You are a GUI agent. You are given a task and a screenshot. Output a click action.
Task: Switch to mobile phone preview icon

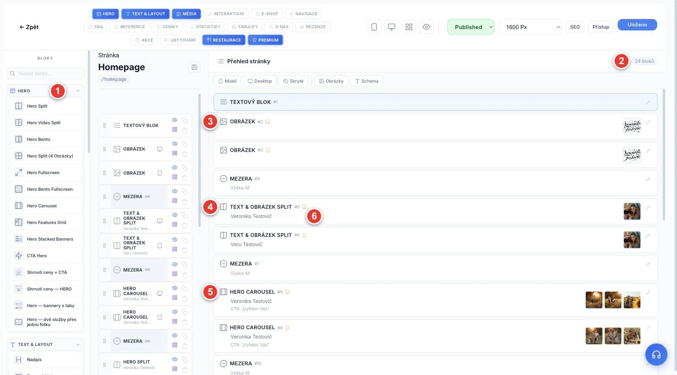(x=374, y=27)
